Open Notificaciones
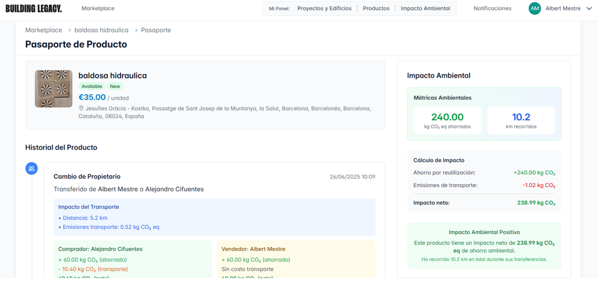The width and height of the screenshot is (598, 283). tap(492, 9)
